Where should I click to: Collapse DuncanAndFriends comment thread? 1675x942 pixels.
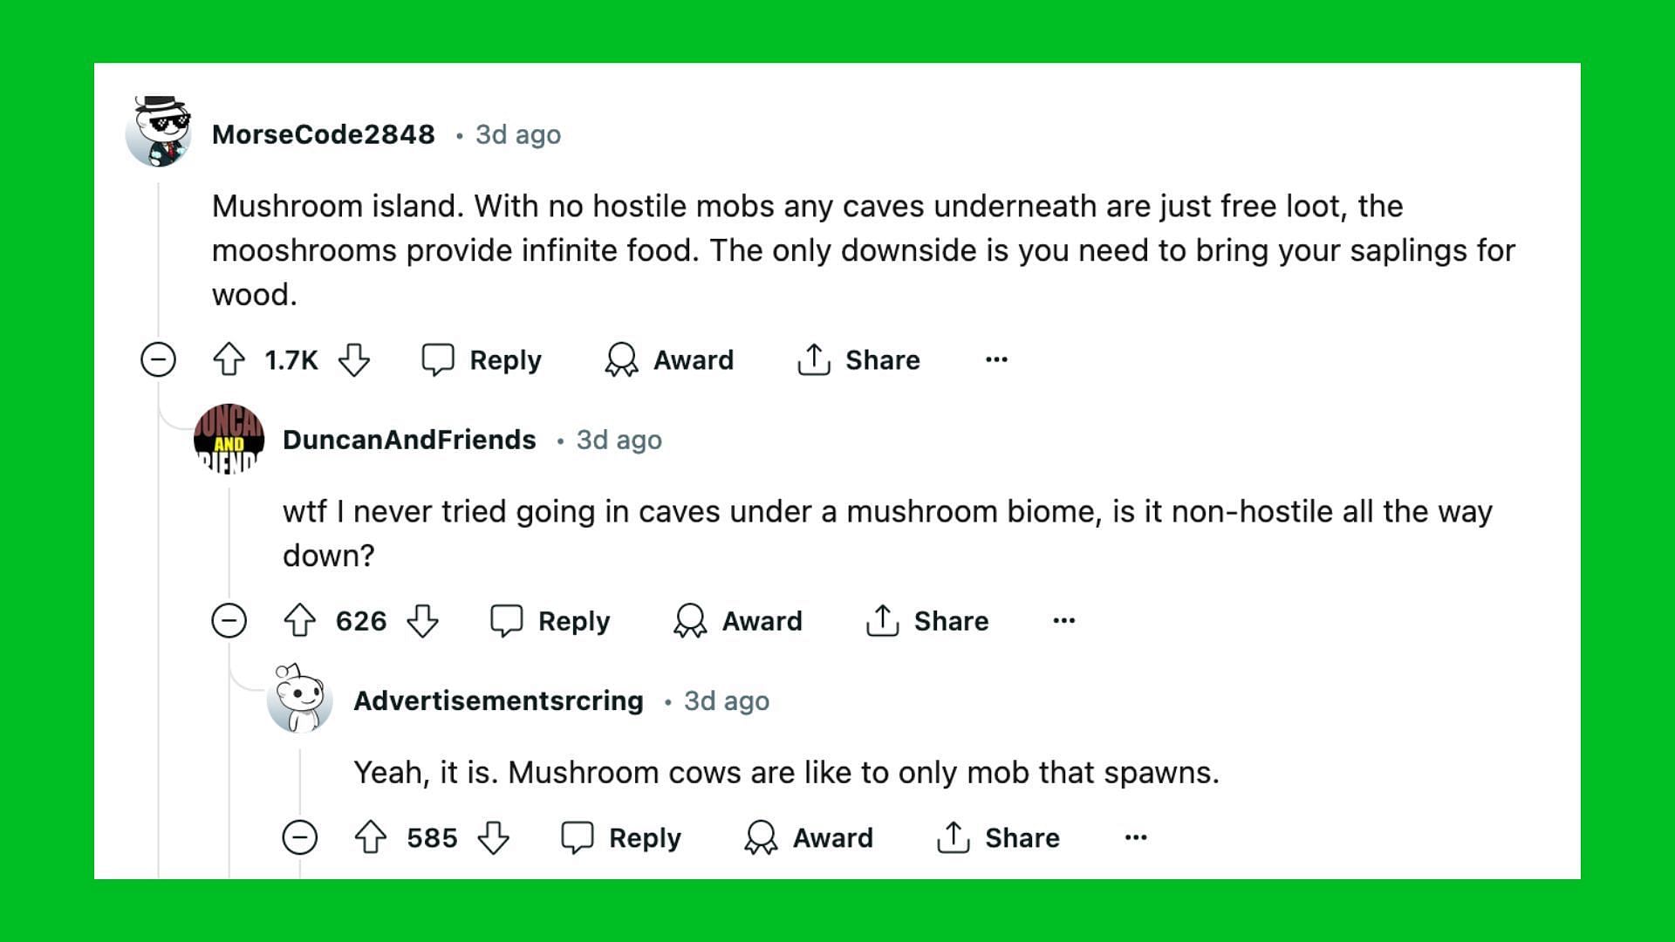click(230, 621)
